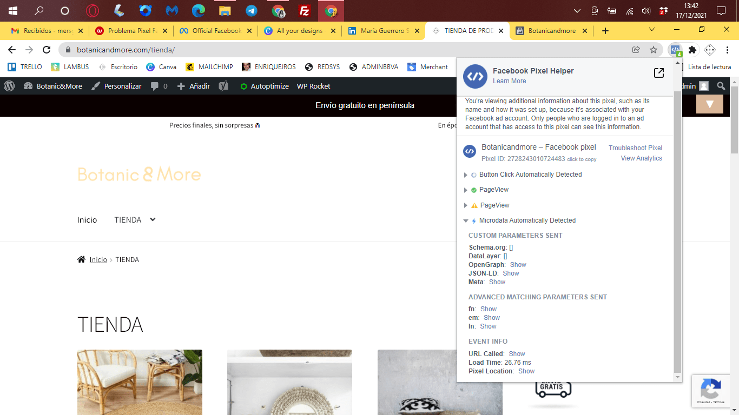This screenshot has width=739, height=415.
Task: Open WP Rocket admin bar menu
Action: pos(313,86)
